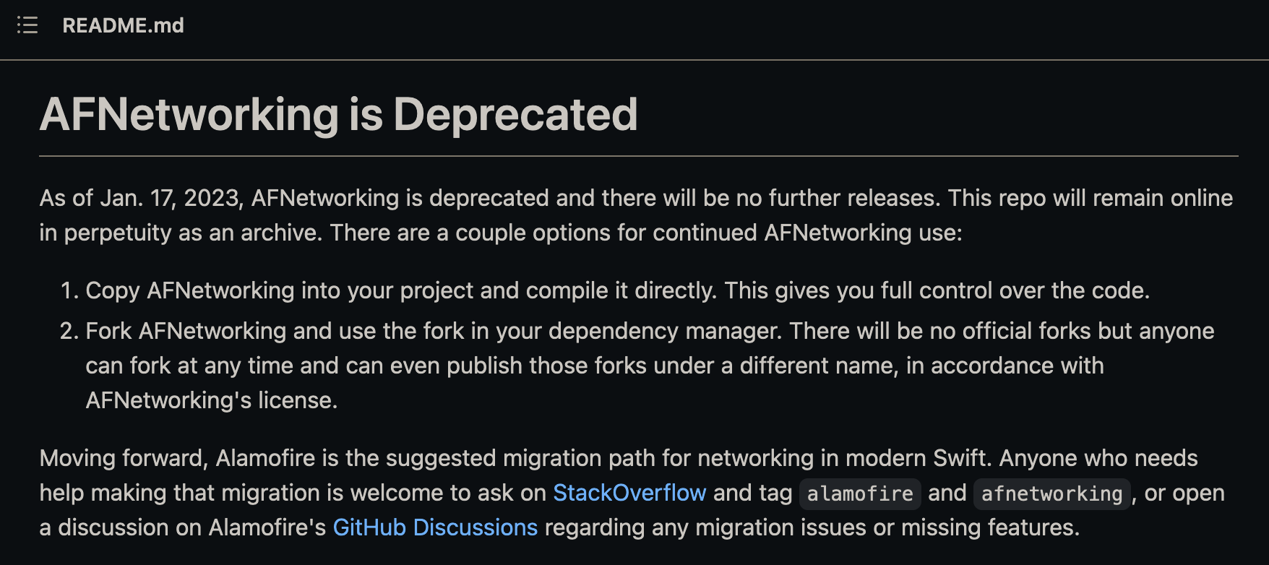Follow the GitHub Discussions link
The width and height of the screenshot is (1269, 565).
(x=435, y=527)
